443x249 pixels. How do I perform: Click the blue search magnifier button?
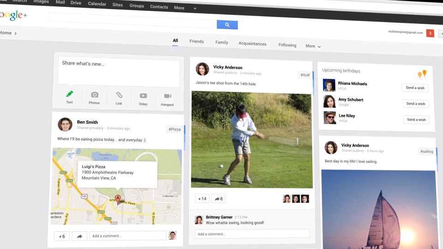[227, 25]
